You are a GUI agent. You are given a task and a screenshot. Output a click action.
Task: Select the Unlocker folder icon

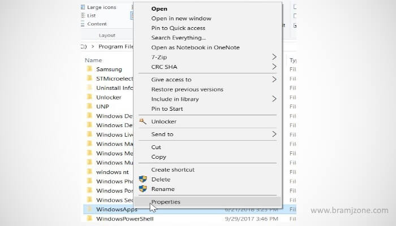89,97
